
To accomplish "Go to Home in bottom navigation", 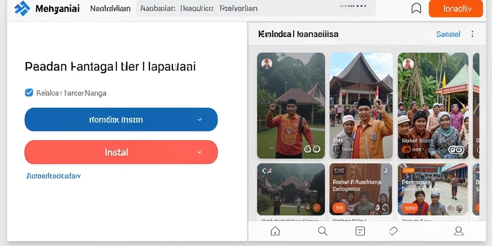I will 275,231.
